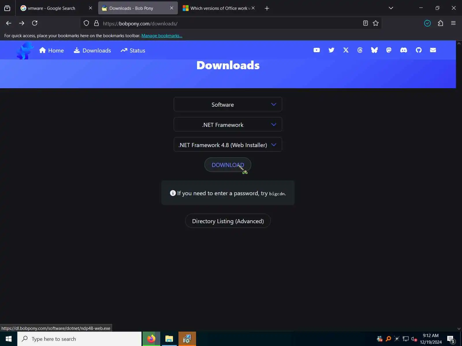This screenshot has width=462, height=346.
Task: Open Directory Listing (Advanced)
Action: point(228,221)
